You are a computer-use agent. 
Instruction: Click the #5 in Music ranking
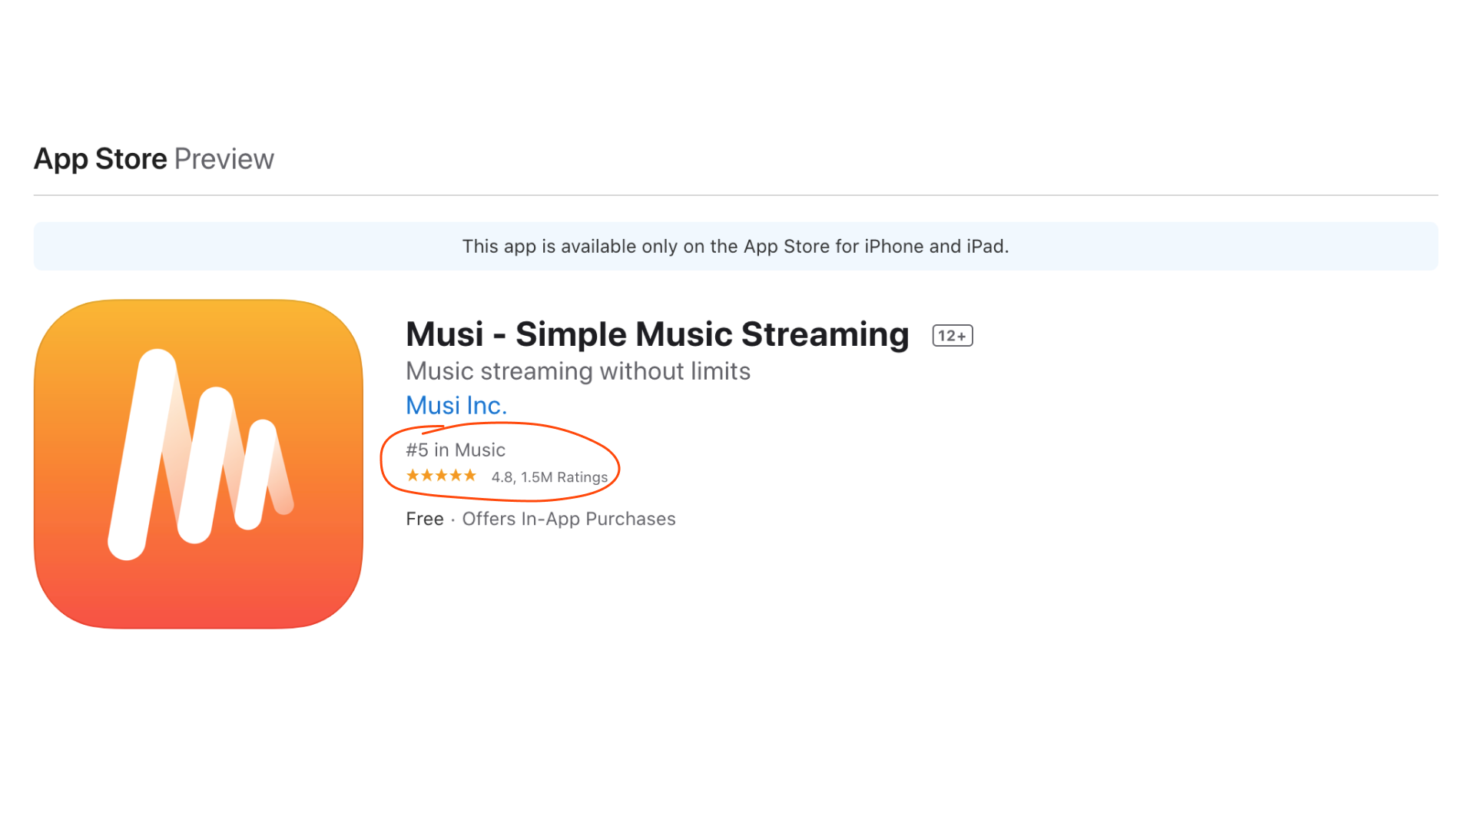point(456,450)
